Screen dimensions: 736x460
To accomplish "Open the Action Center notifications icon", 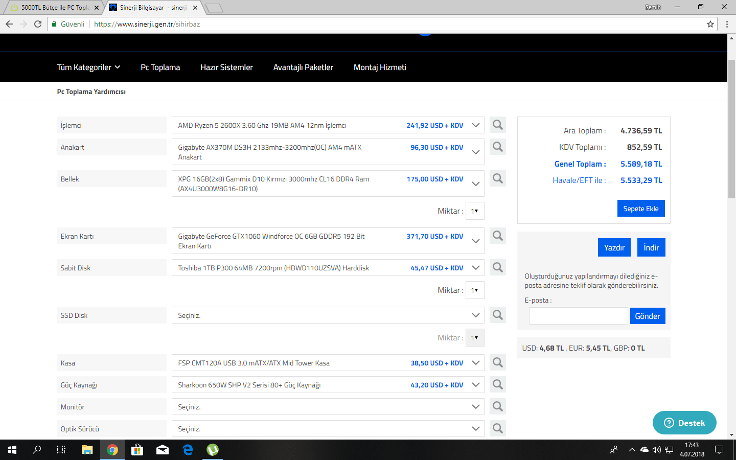I will (719, 450).
